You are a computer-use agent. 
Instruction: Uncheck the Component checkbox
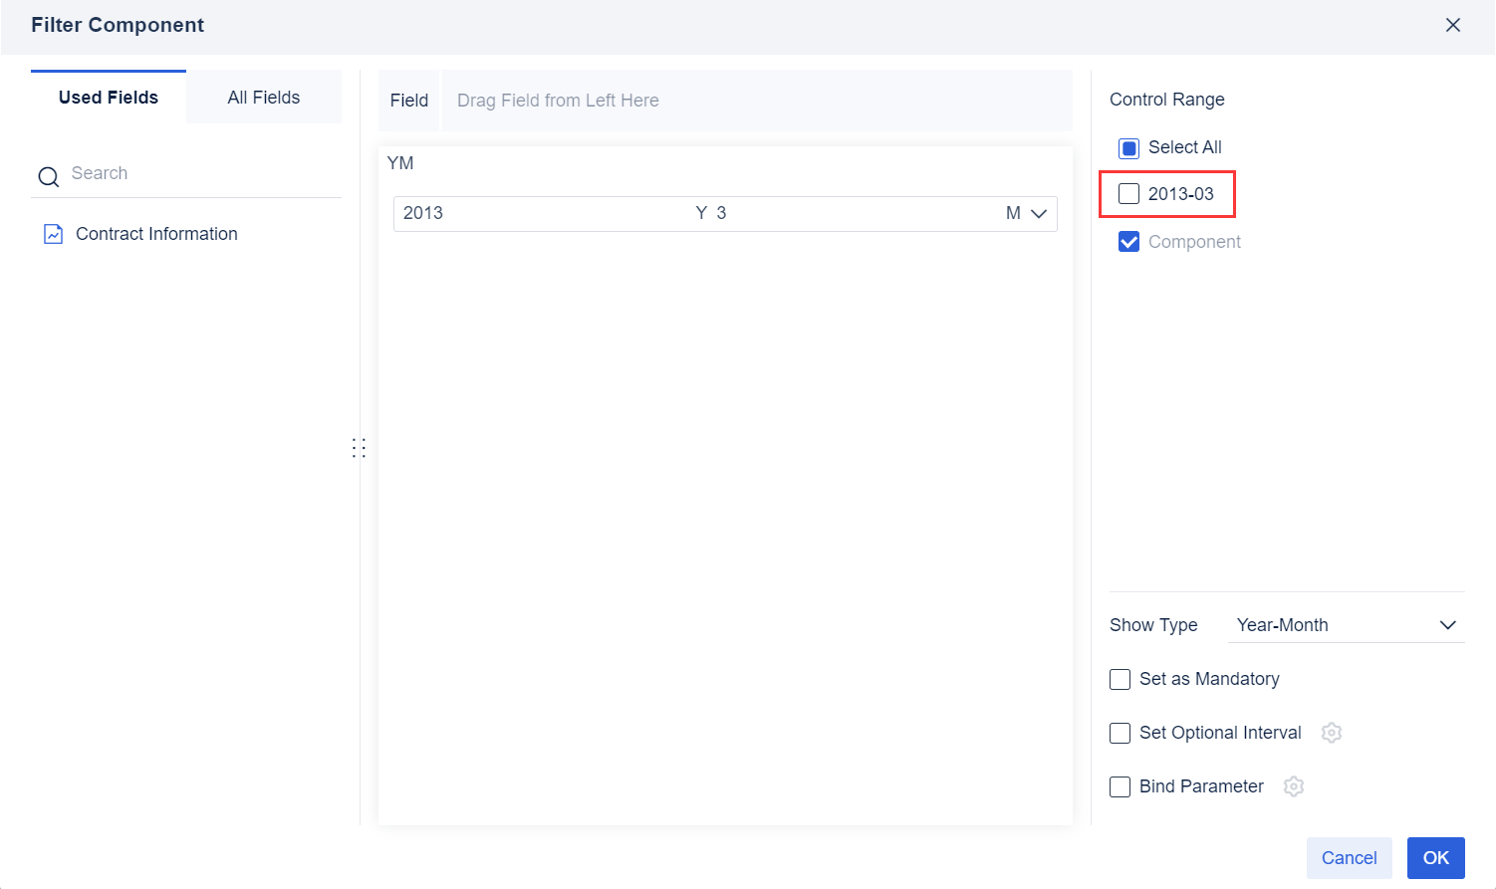coord(1128,241)
